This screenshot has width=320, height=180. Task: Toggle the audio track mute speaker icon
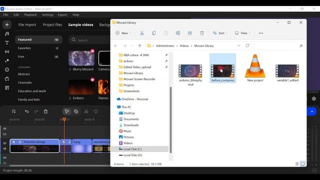4,158
